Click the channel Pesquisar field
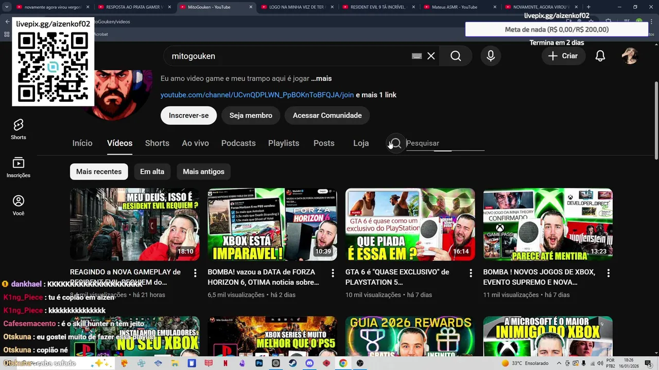The image size is (659, 370). pos(445,143)
